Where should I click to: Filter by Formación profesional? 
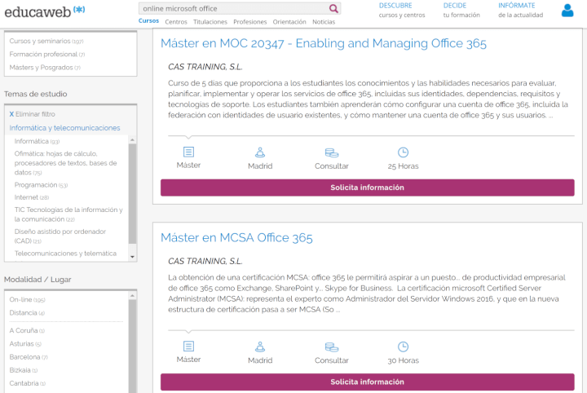46,55
